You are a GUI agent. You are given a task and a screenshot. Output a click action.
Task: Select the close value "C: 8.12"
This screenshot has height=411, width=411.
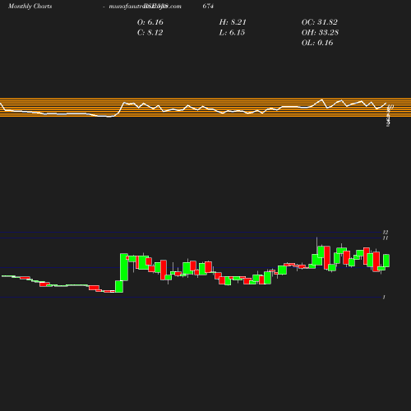(x=150, y=32)
